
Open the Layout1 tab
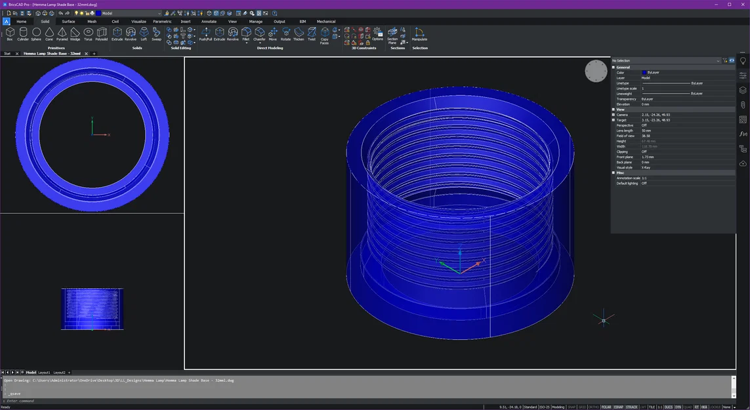pos(44,372)
